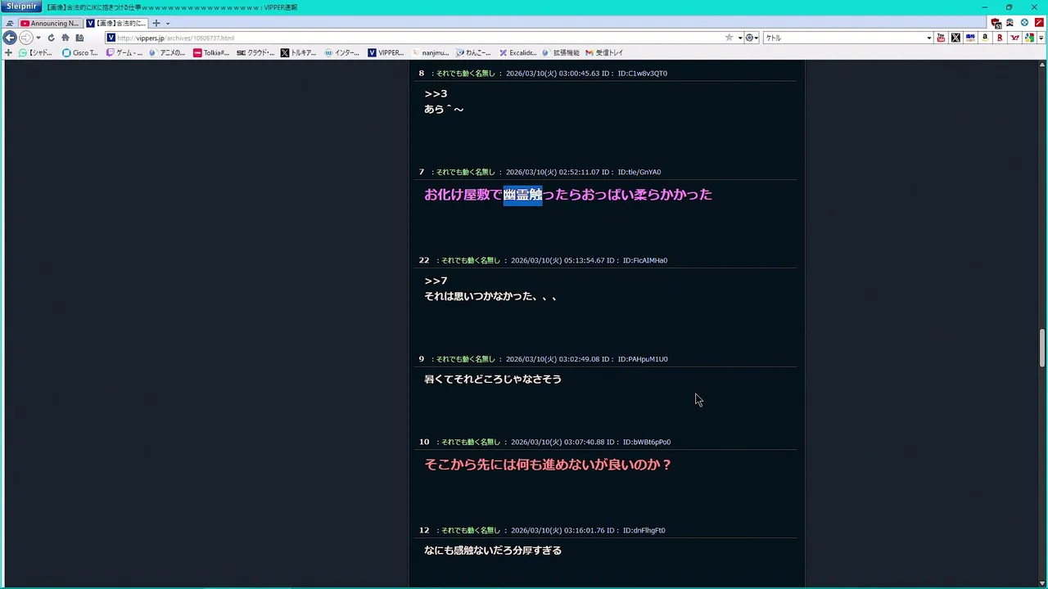Open the nanjmu... bookmark

tap(431, 52)
